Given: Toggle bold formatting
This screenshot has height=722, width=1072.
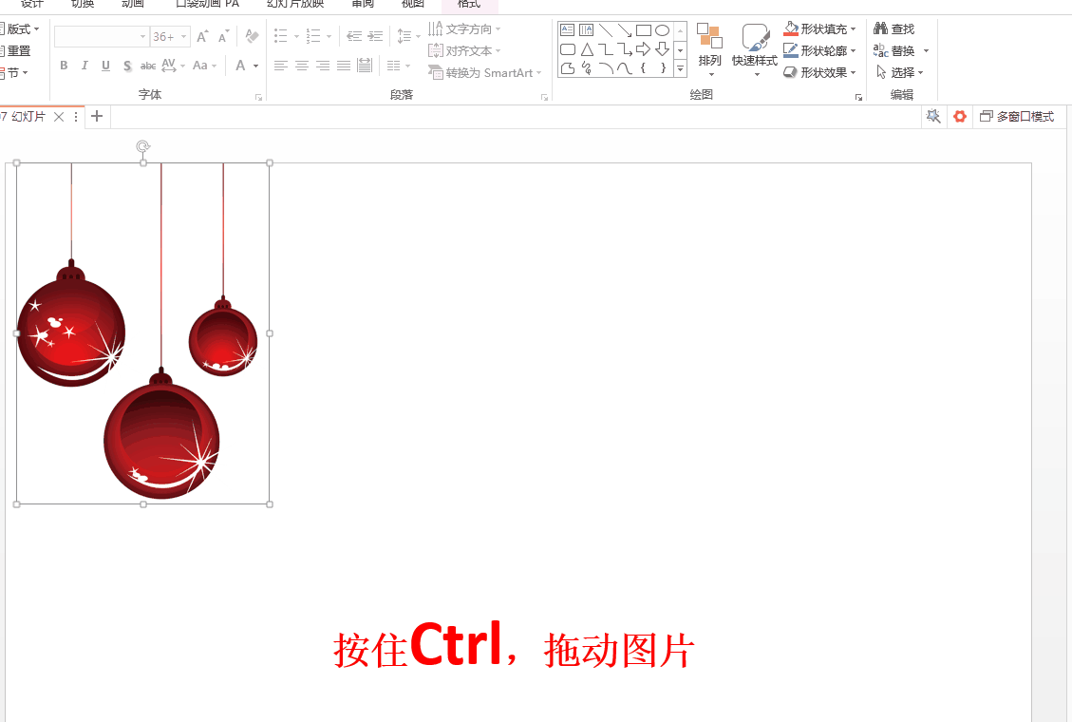Looking at the screenshot, I should 64,66.
